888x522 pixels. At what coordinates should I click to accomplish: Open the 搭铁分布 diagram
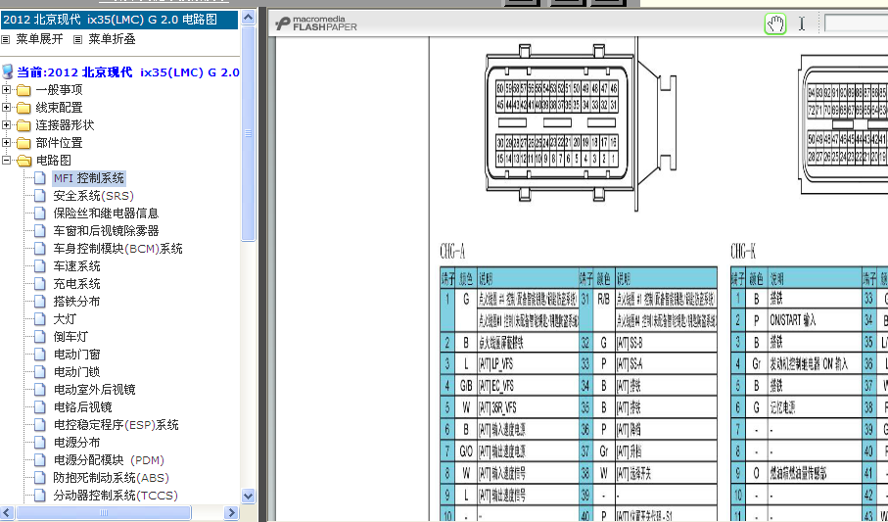pyautogui.click(x=76, y=301)
